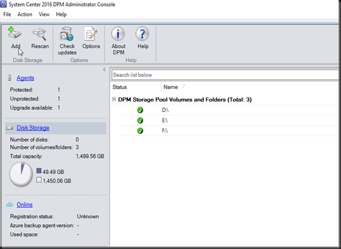341x249 pixels.
Task: Click the Search list below field
Action: point(225,75)
